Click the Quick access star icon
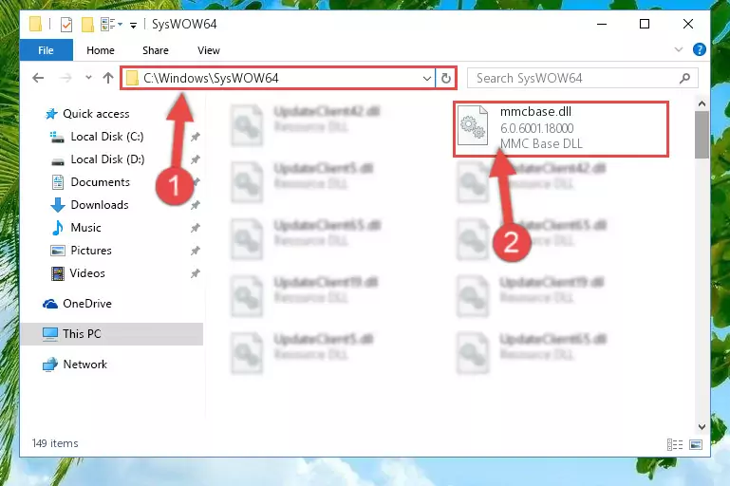 (51, 114)
